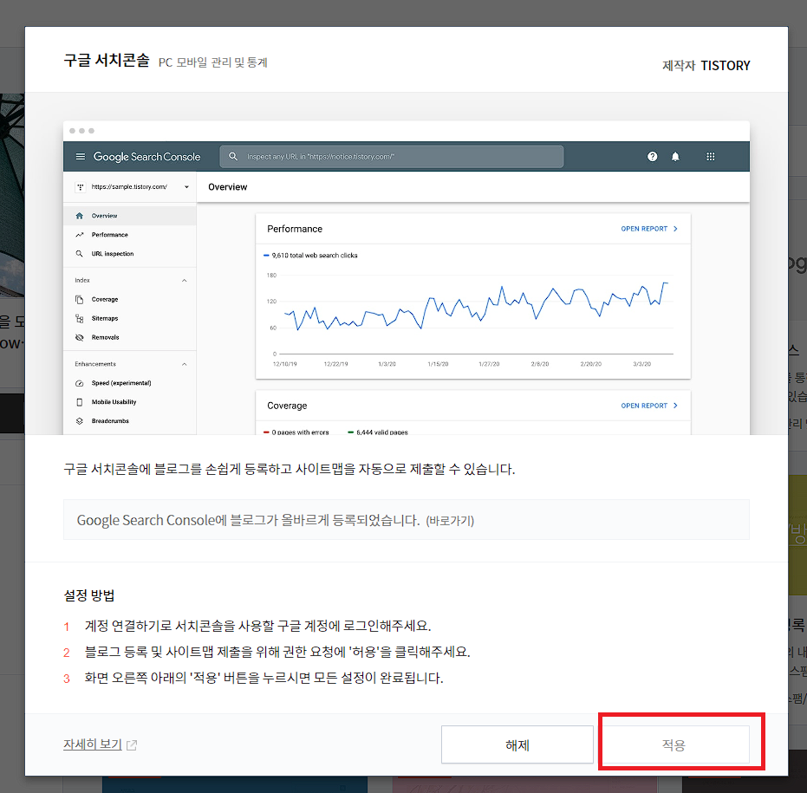The image size is (807, 793).
Task: Select Performance in the sidebar
Action: [x=130, y=235]
